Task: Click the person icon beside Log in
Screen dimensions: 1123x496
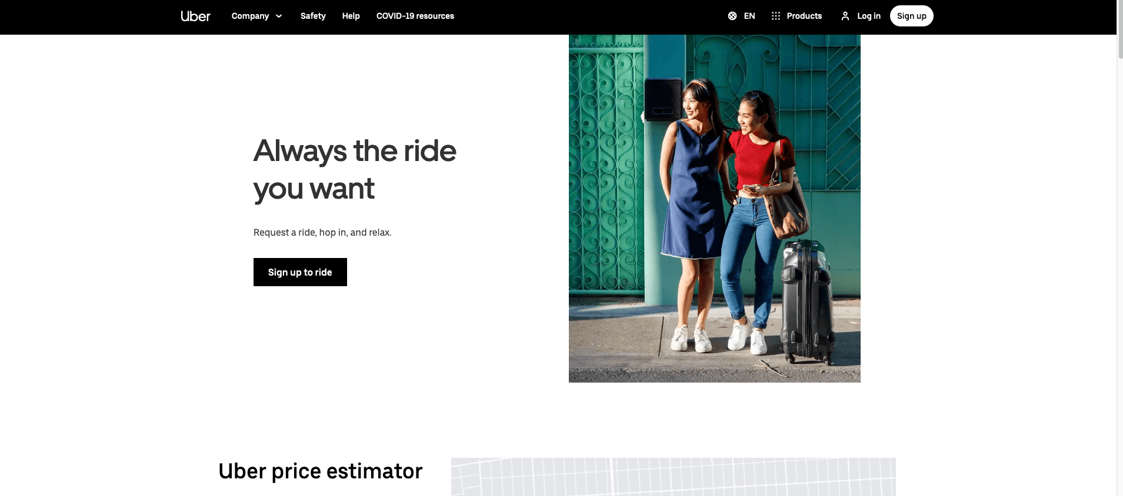Action: [845, 16]
